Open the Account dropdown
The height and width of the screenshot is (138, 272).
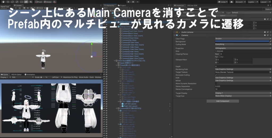[x=240, y=2]
